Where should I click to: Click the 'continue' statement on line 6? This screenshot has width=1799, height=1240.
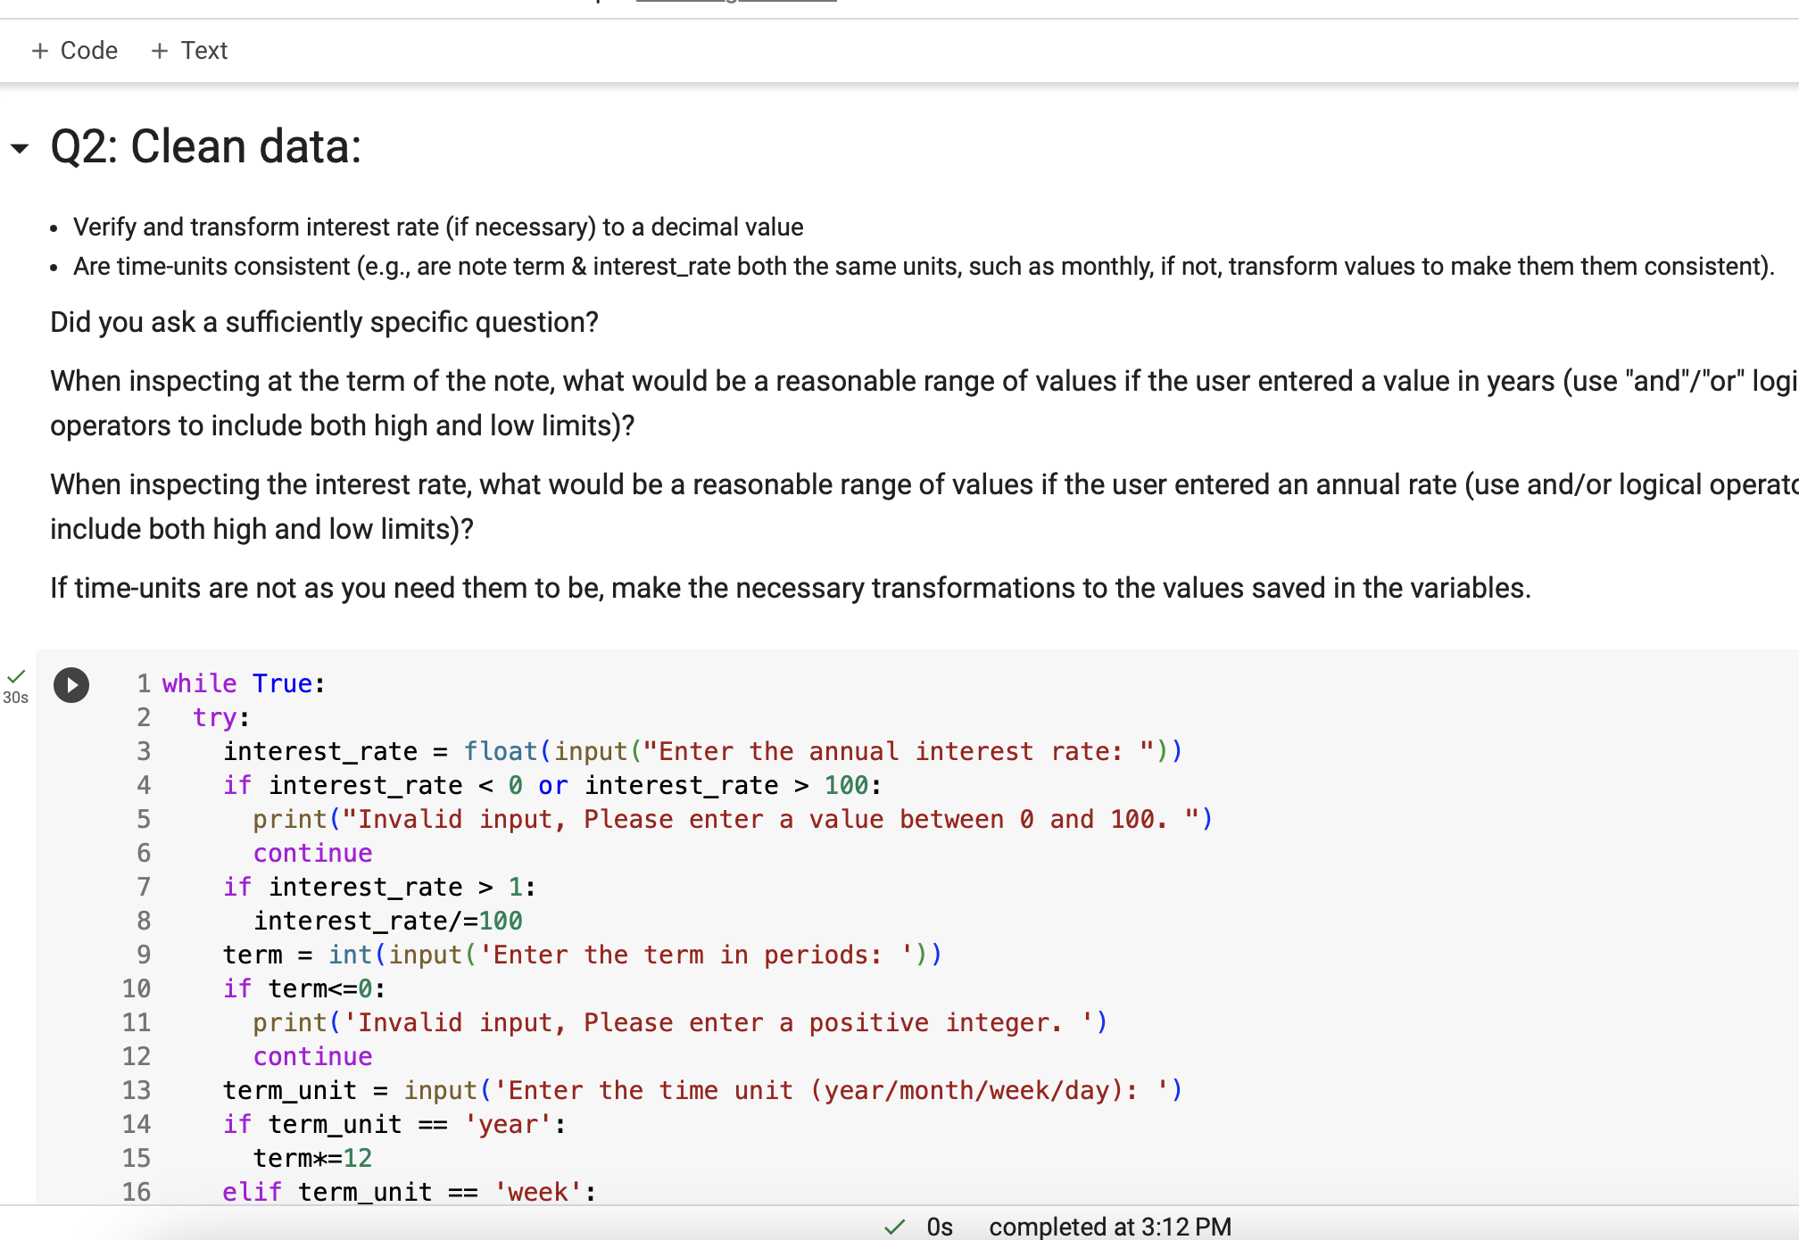(311, 852)
